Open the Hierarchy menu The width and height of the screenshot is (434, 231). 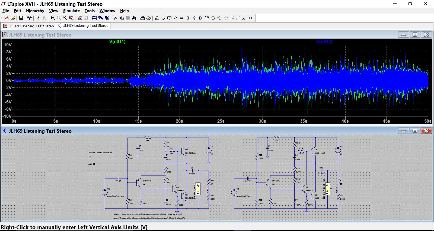point(35,11)
